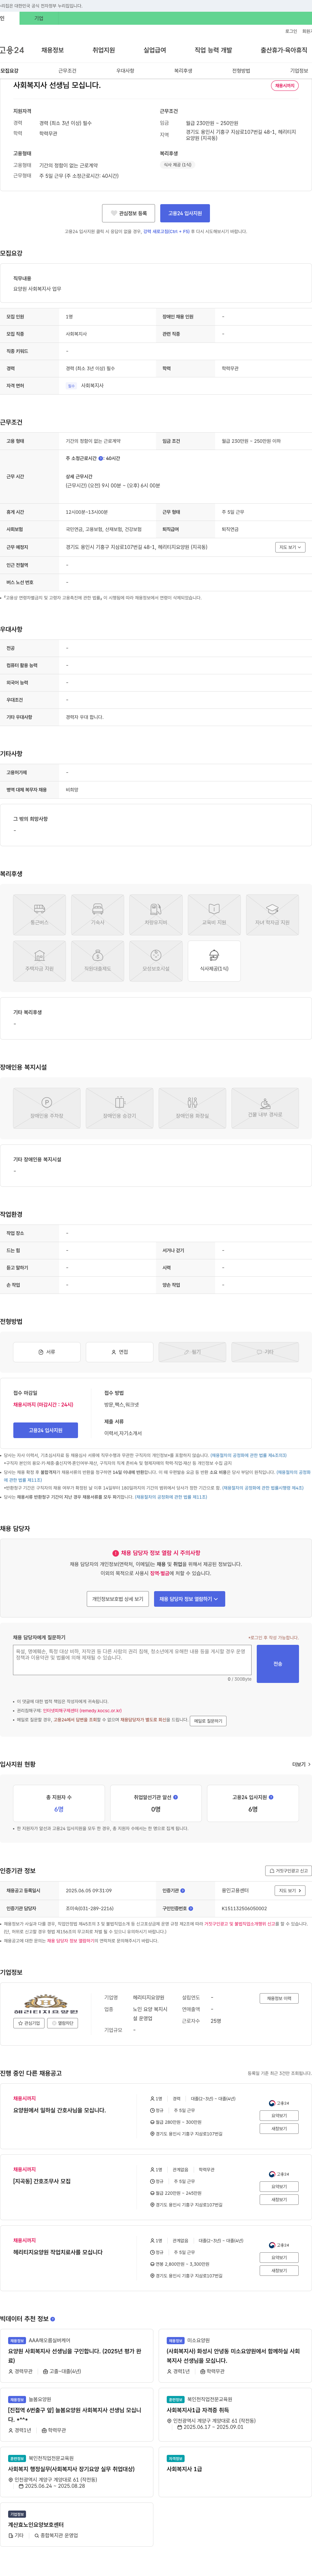Jump to 근무조건 section tab
Screen dimensions: 312x2576
67,71
